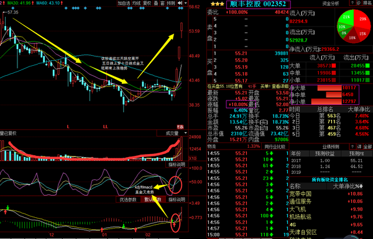Image resolution: width=373 pixels, height=239 pixels.
Task: Toggle the 预测 forecast display
Action: (171, 3)
